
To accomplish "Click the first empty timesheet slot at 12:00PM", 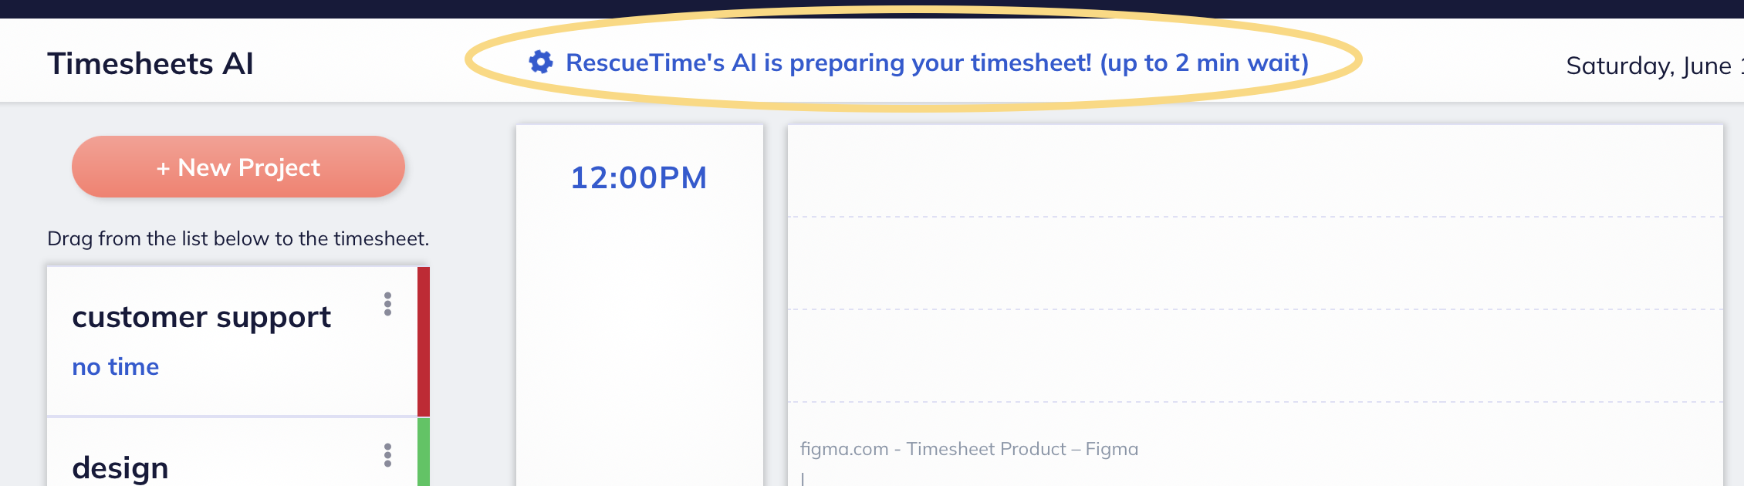I will [x=1255, y=171].
